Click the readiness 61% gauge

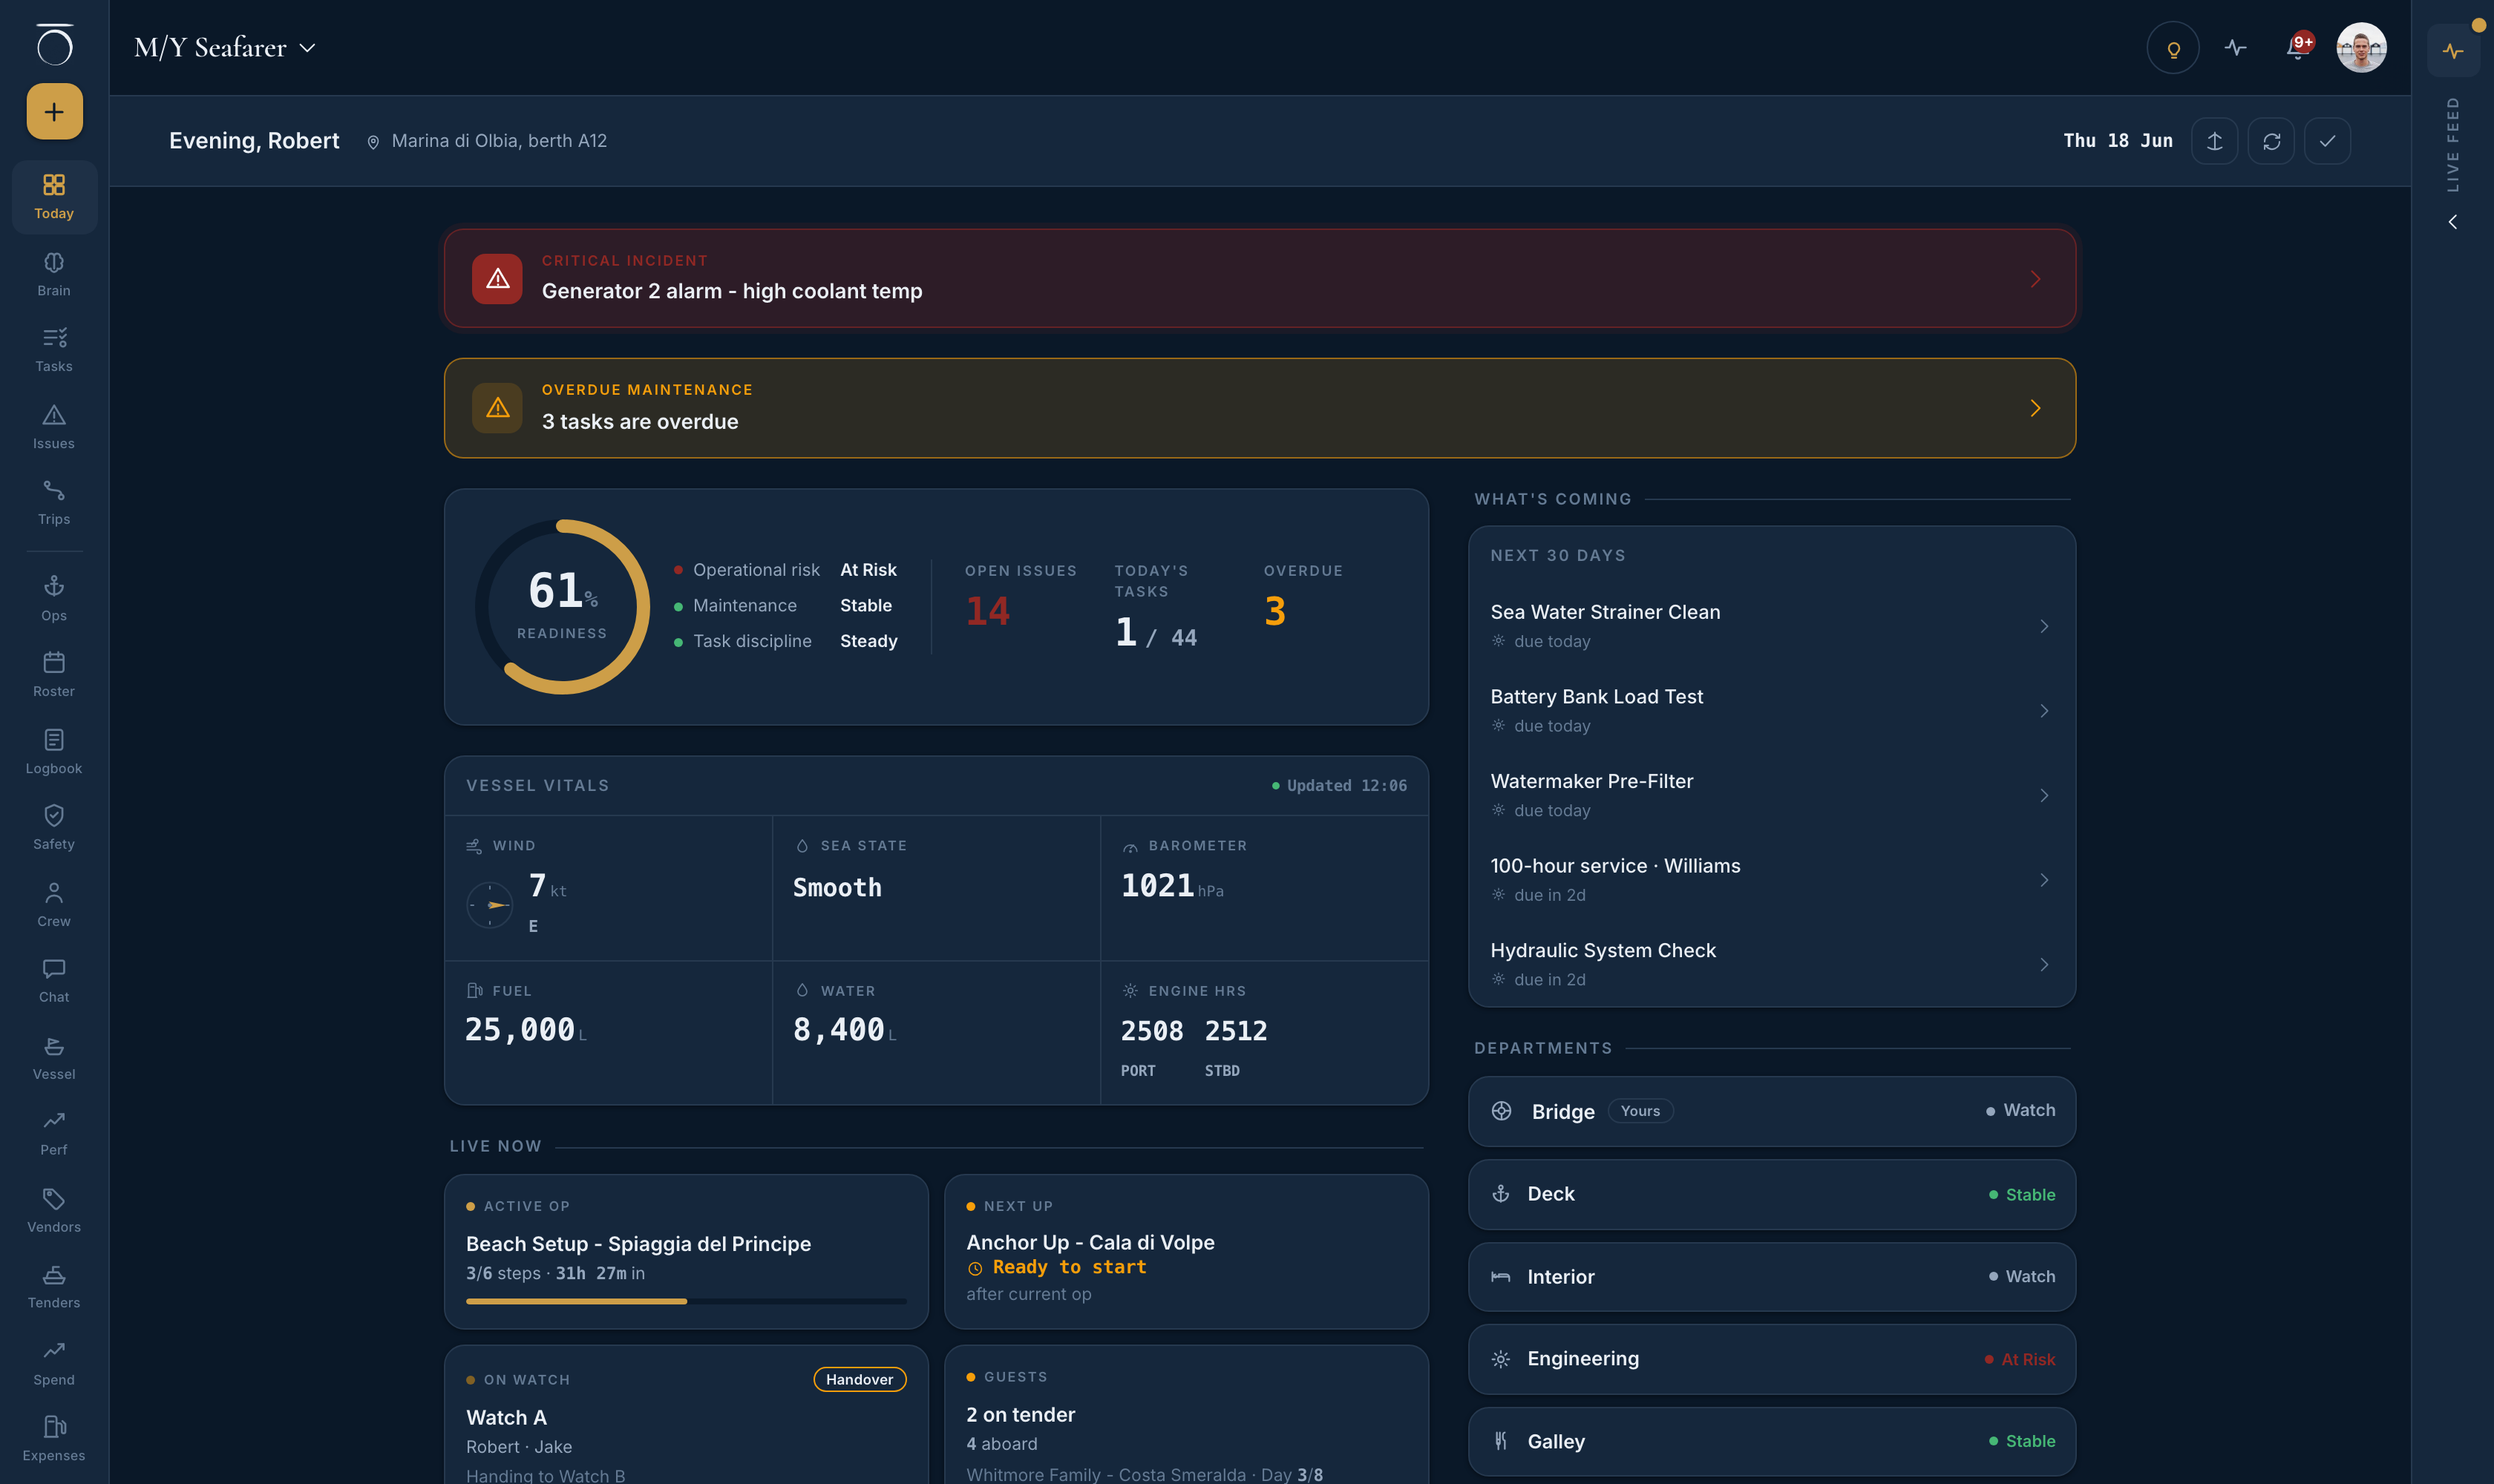coord(562,606)
